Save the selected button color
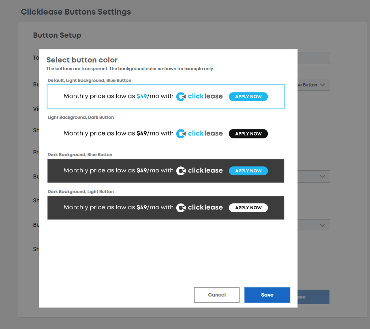370x329 pixels. [267, 295]
